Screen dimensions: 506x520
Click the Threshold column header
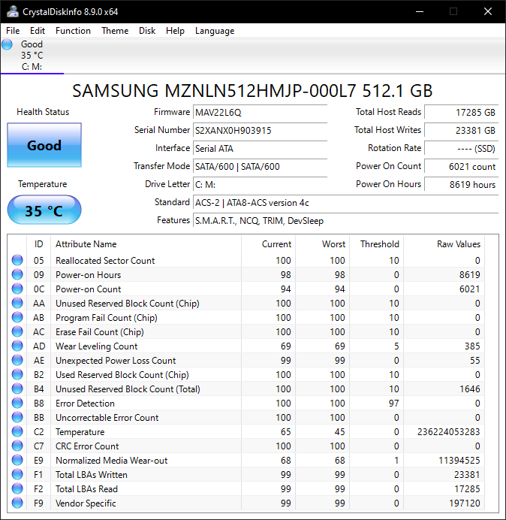376,244
